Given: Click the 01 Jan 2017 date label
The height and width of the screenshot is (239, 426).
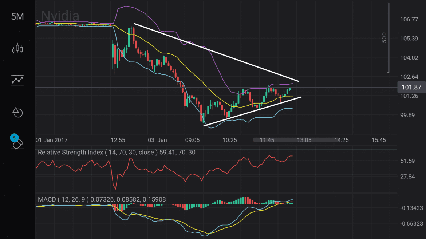Looking at the screenshot, I should (x=52, y=140).
